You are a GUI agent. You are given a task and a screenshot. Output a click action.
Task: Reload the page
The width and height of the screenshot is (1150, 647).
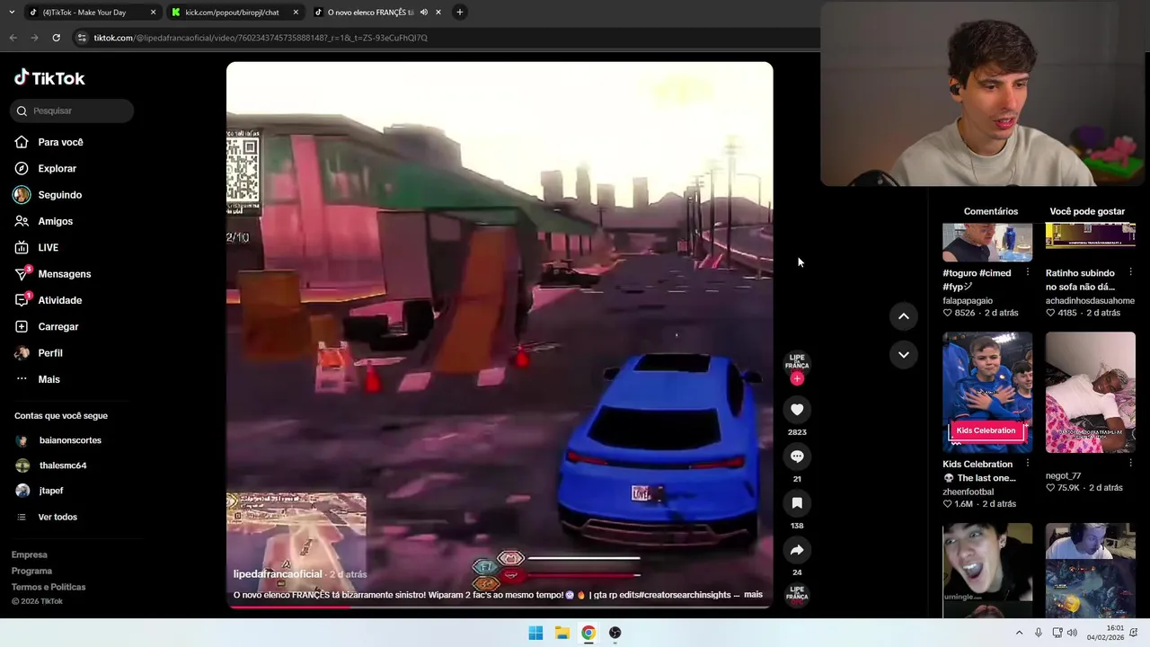(x=56, y=38)
